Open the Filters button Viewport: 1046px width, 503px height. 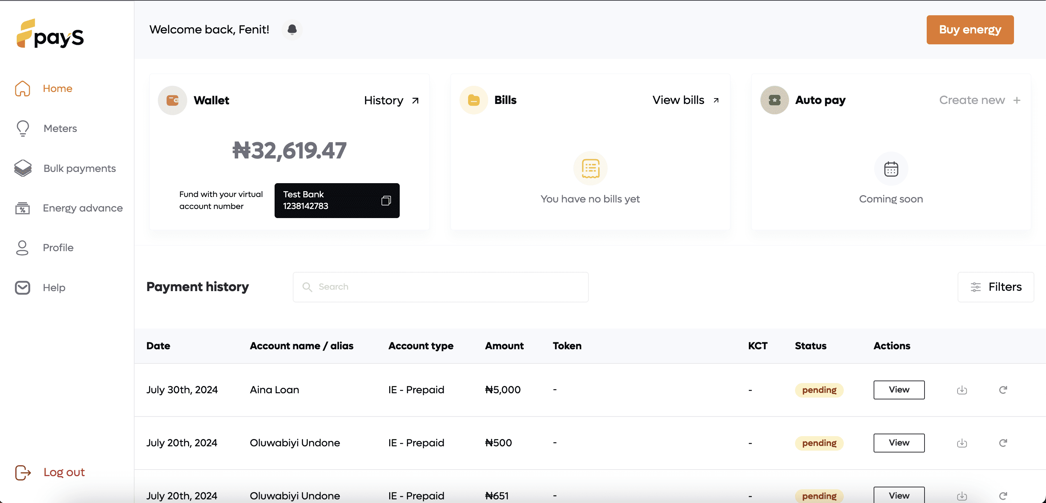[x=995, y=287]
